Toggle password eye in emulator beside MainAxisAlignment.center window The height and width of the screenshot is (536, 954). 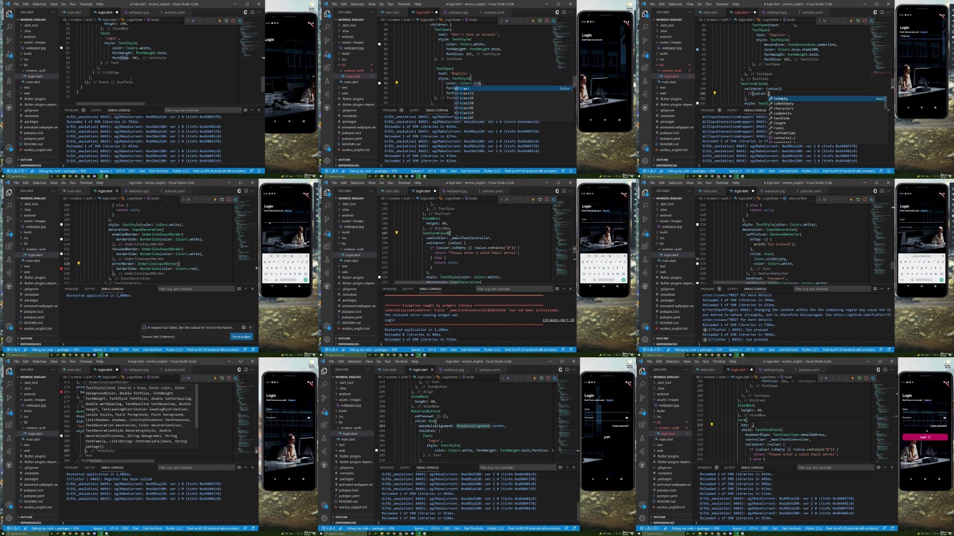[626, 417]
